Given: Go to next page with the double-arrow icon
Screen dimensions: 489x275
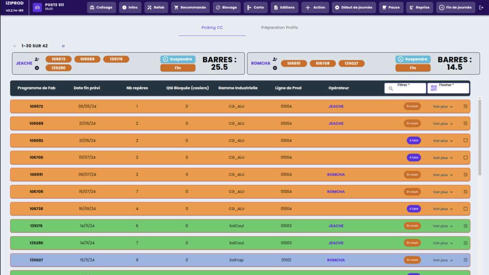Looking at the screenshot, I should tap(63, 46).
